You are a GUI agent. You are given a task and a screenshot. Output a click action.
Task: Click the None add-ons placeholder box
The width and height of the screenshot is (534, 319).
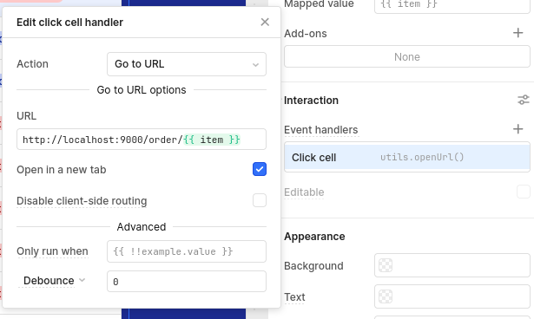click(x=407, y=57)
